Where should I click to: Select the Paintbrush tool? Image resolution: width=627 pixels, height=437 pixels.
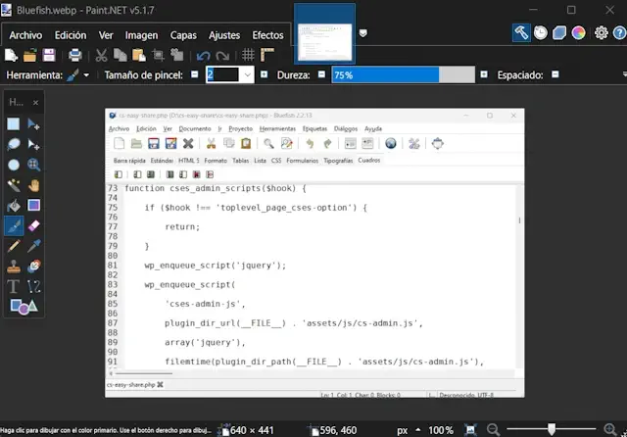(x=13, y=226)
